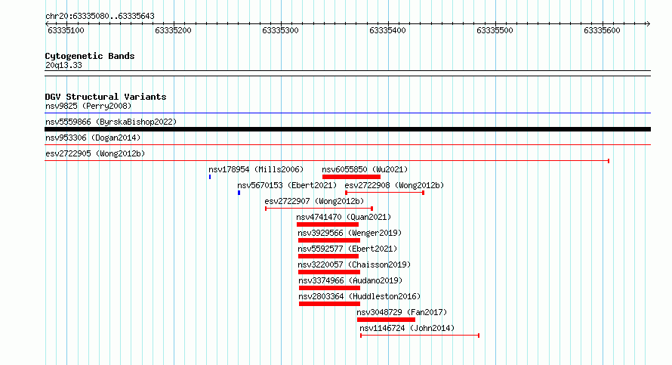Viewport: 672px width, 365px height.
Task: Click the red bar under nsv3929566 (Wenger2019)
Action: (329, 240)
